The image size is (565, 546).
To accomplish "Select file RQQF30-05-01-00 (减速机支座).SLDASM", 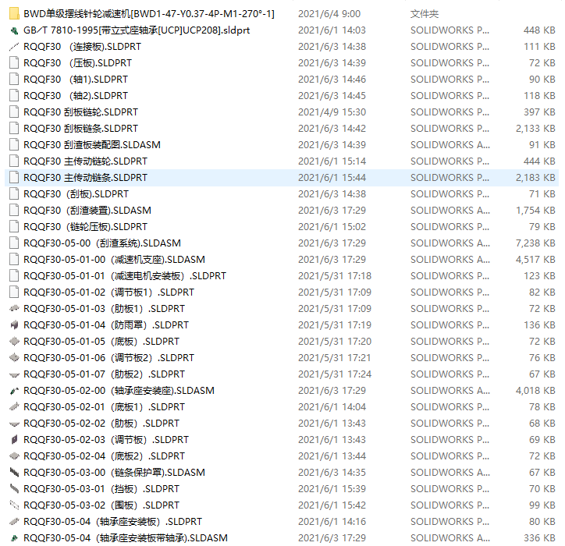I will click(114, 260).
